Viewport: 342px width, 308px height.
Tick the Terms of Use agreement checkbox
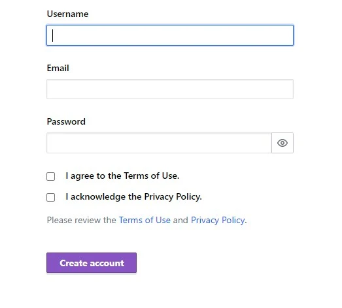point(50,177)
